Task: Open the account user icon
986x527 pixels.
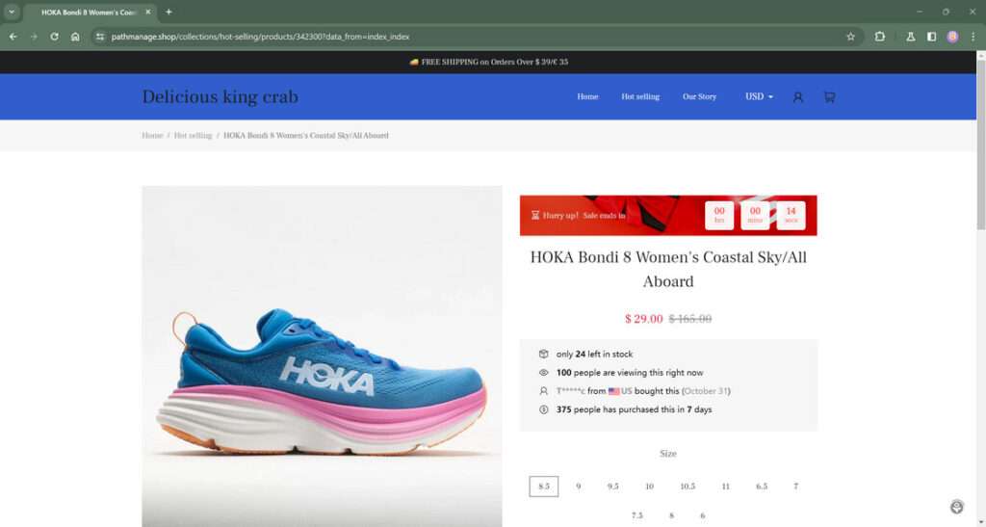Action: pos(797,97)
